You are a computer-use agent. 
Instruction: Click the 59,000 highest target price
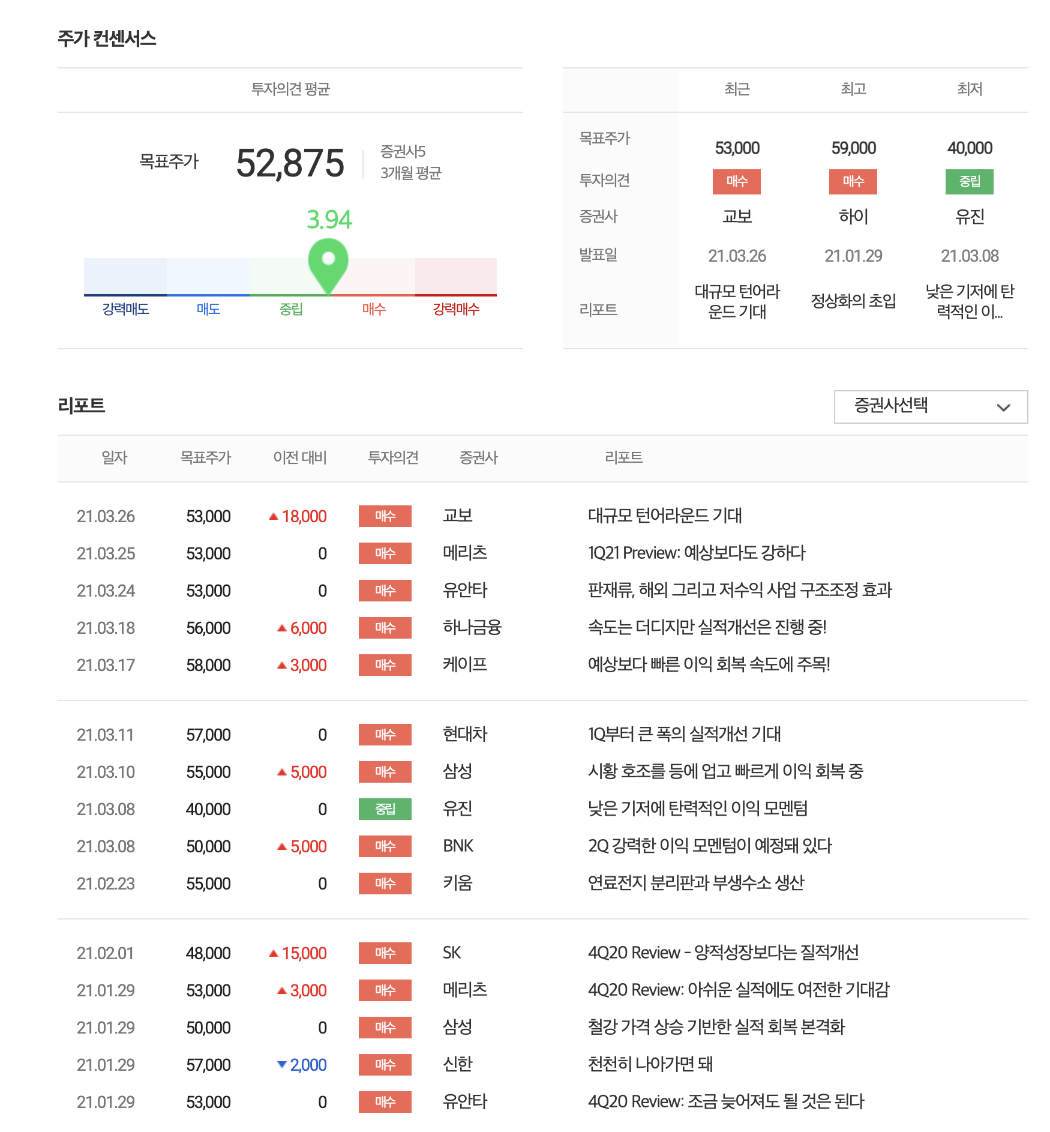853,148
